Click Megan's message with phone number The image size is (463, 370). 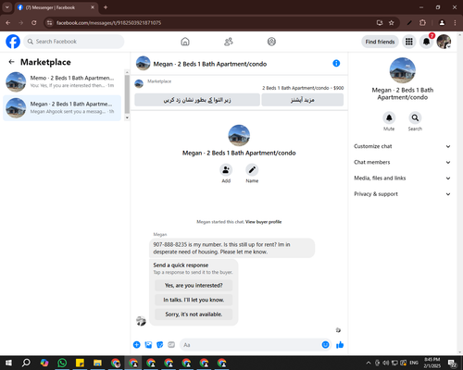[231, 248]
